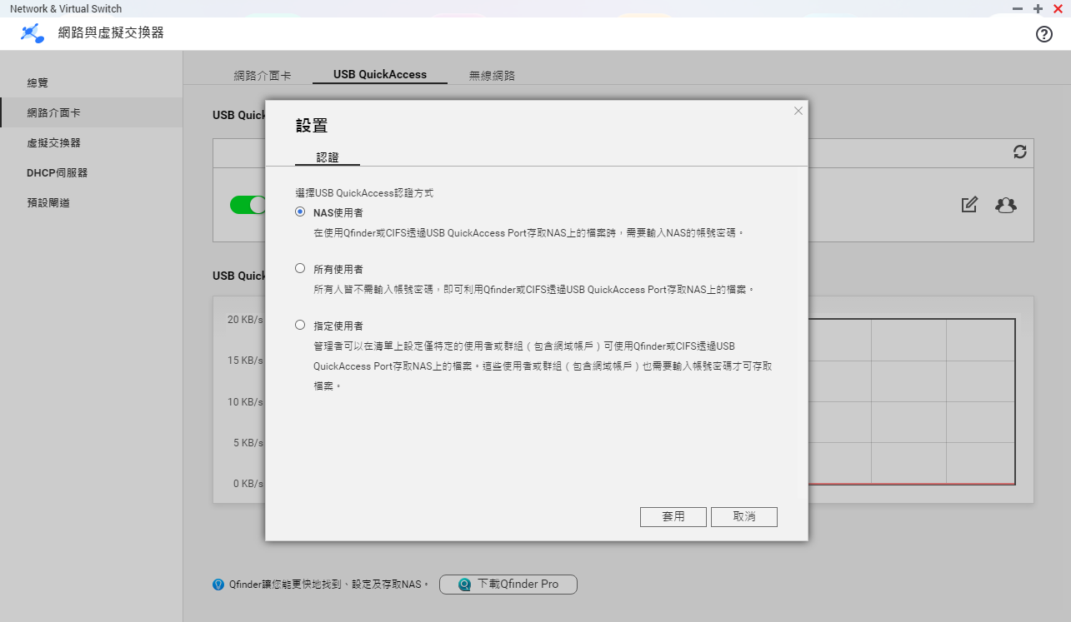Maximize the window with the plus icon
Screen dimensions: 1071x622
point(1038,8)
